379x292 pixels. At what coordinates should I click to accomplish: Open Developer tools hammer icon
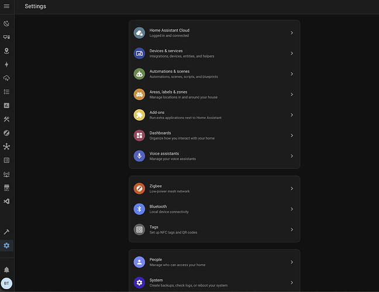click(6, 232)
